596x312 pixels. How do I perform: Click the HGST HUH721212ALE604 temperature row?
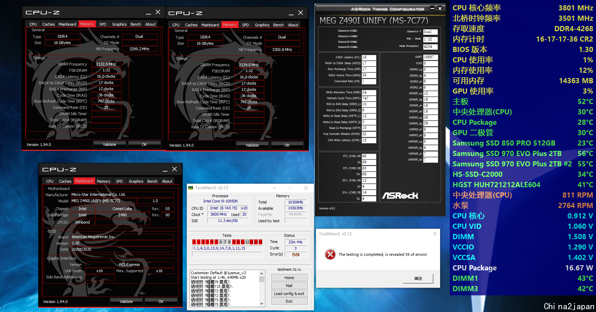(523, 185)
